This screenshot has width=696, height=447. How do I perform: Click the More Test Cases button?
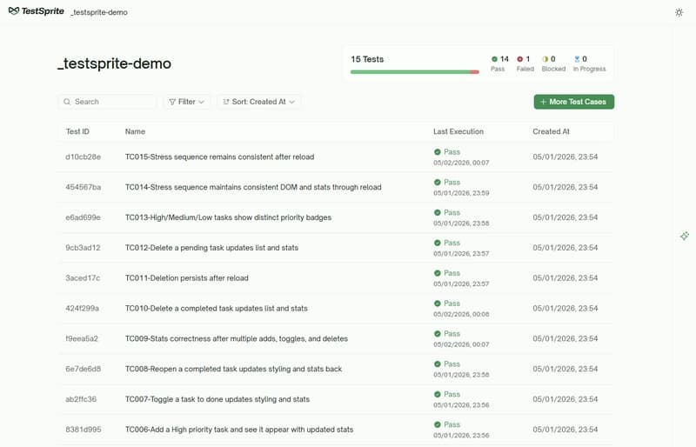(574, 102)
